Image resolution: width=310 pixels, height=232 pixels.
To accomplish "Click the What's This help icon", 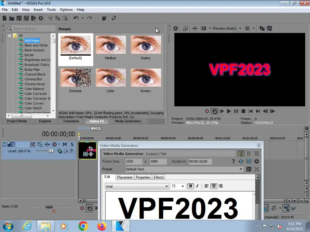I will [x=114, y=18].
